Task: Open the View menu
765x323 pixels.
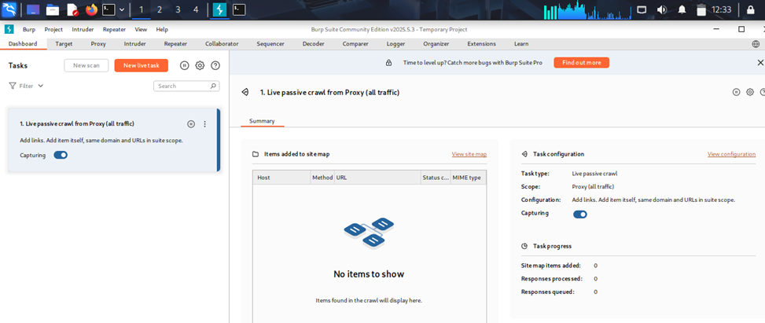Action: coord(141,29)
